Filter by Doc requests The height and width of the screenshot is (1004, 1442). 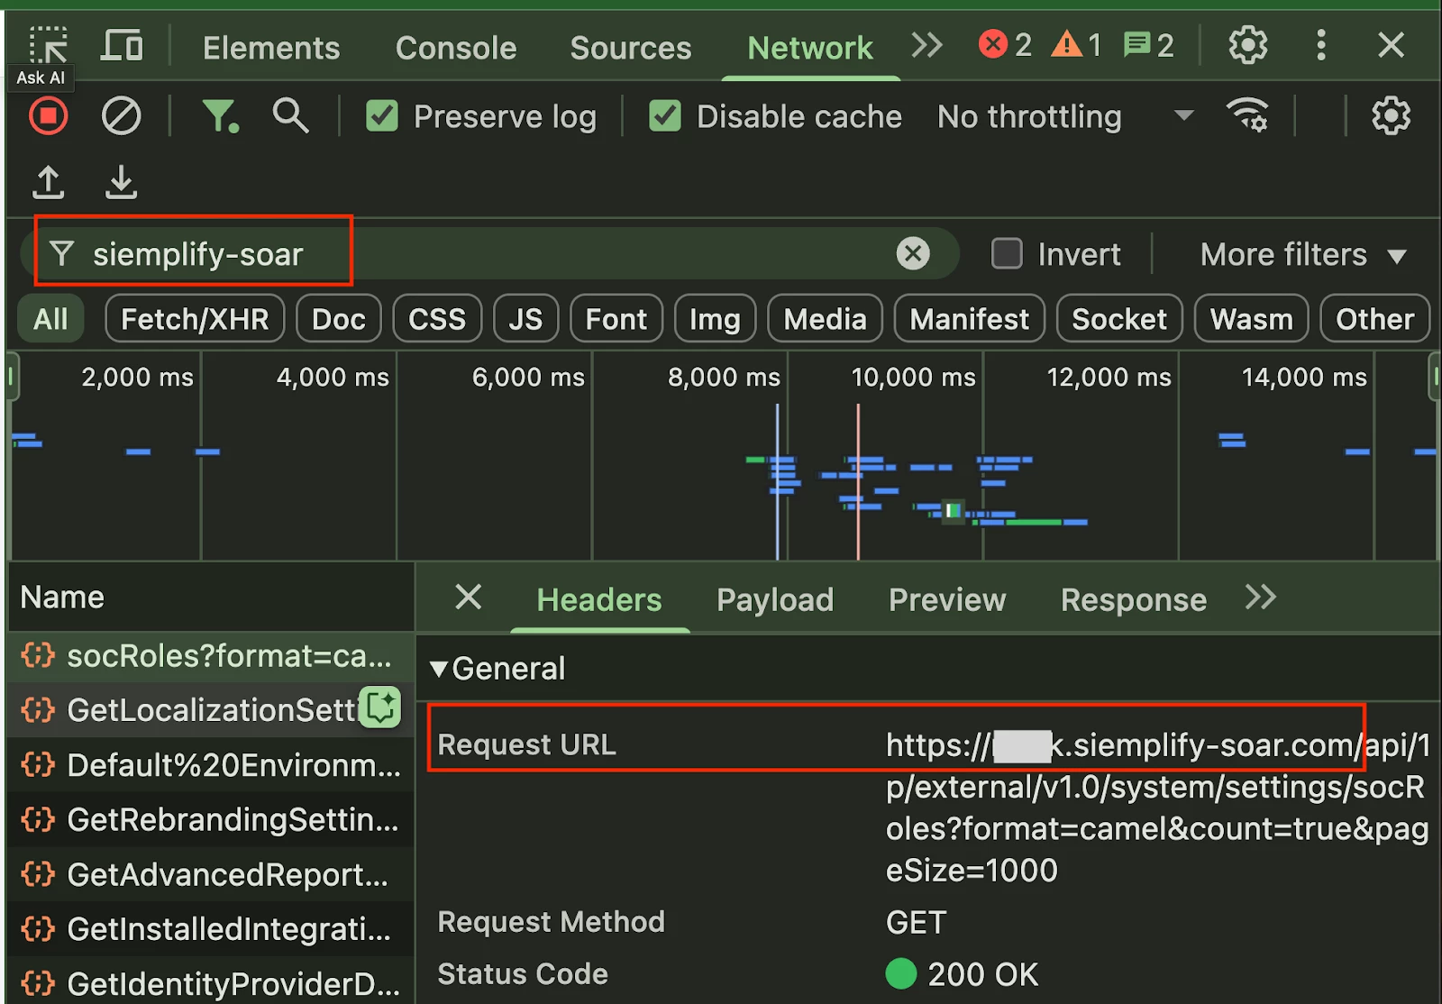[339, 319]
